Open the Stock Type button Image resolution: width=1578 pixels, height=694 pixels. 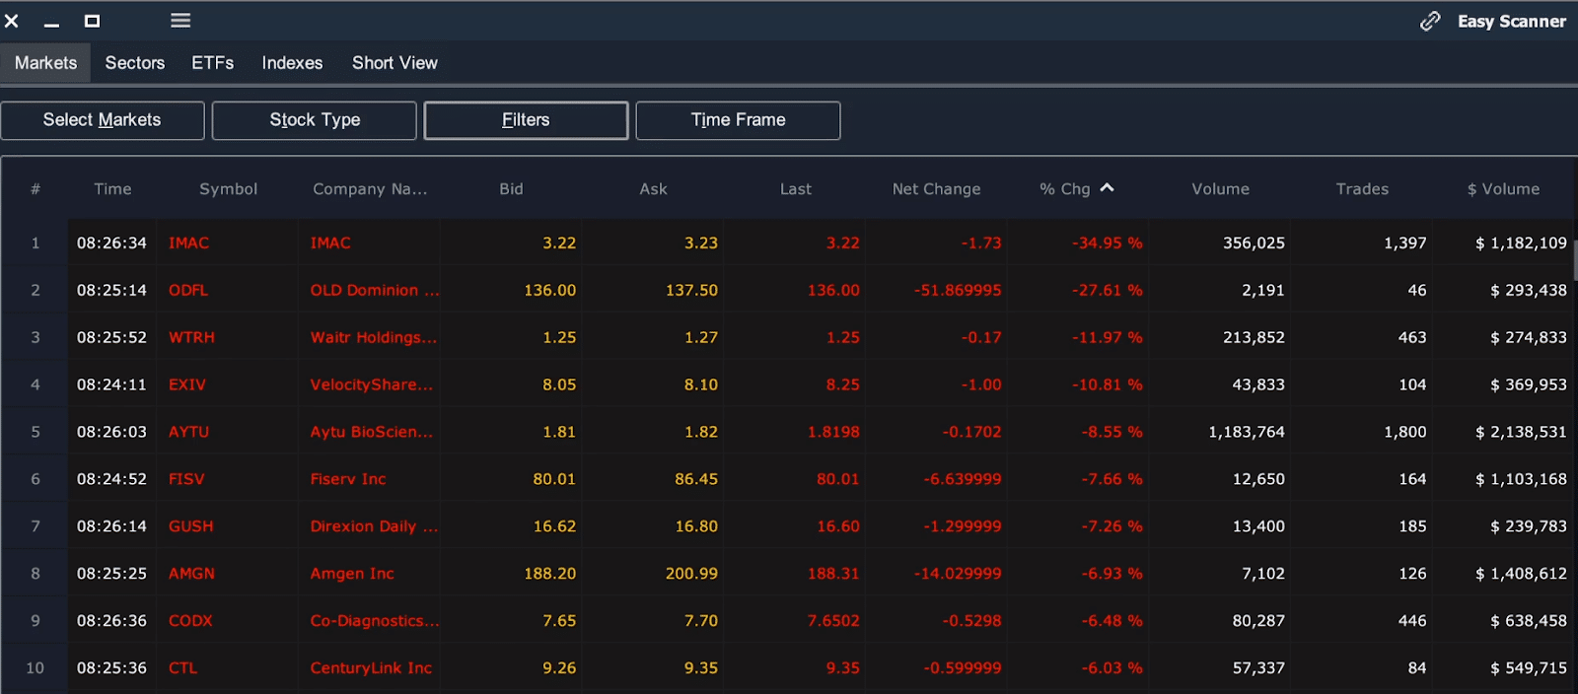[x=315, y=120]
